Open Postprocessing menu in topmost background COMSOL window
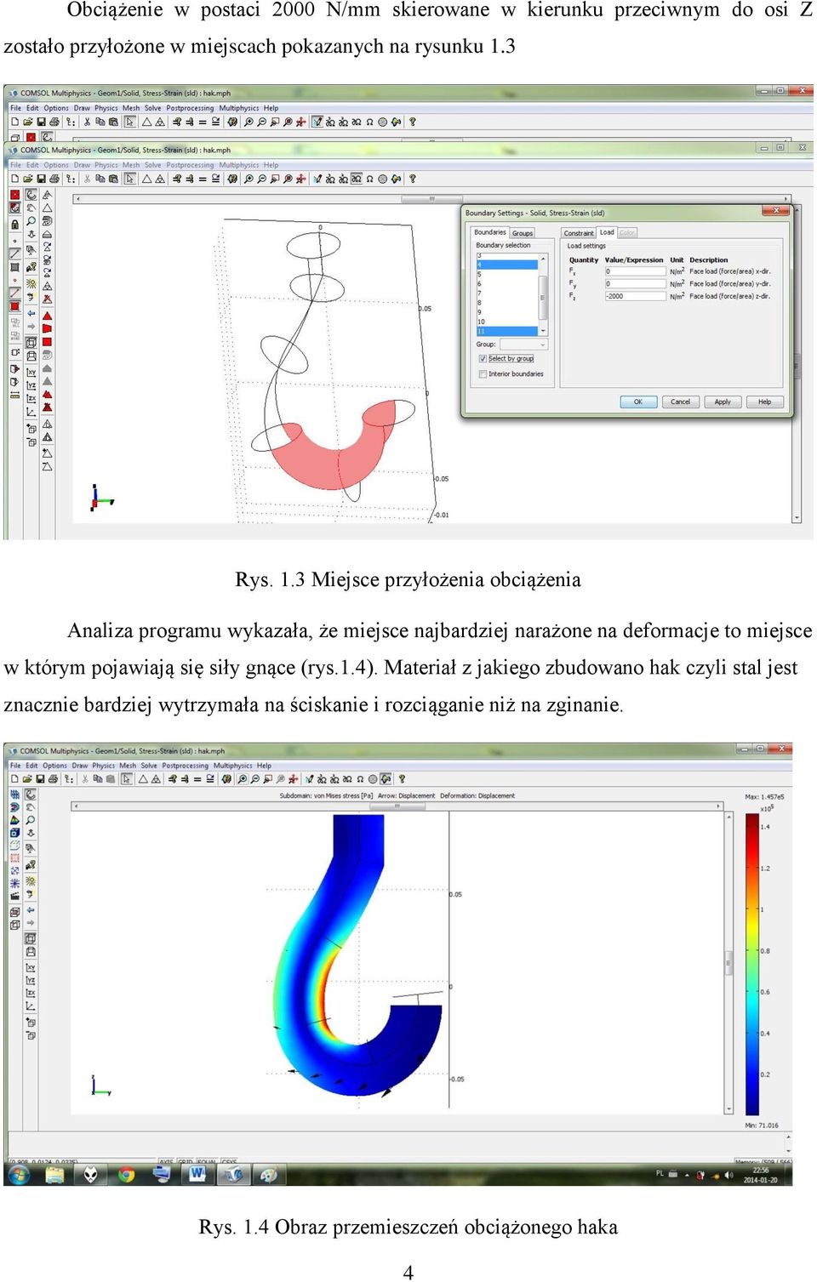The image size is (817, 1282). (x=190, y=108)
